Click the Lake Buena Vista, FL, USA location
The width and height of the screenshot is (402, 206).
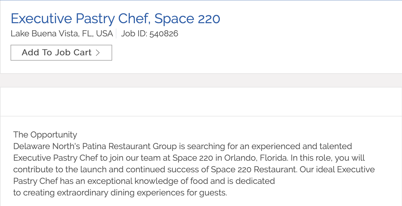click(62, 34)
